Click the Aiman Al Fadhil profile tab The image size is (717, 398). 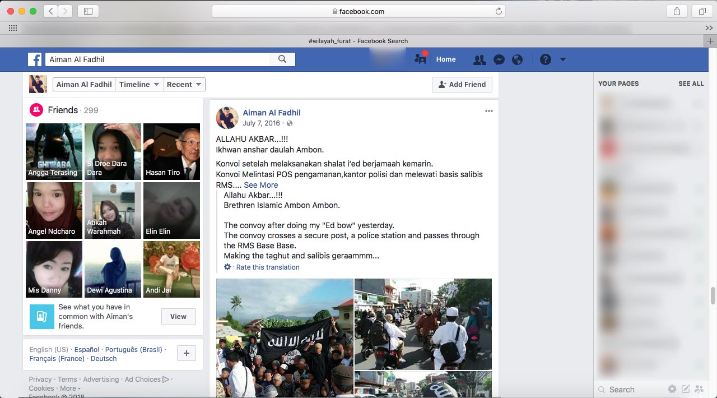coord(85,85)
